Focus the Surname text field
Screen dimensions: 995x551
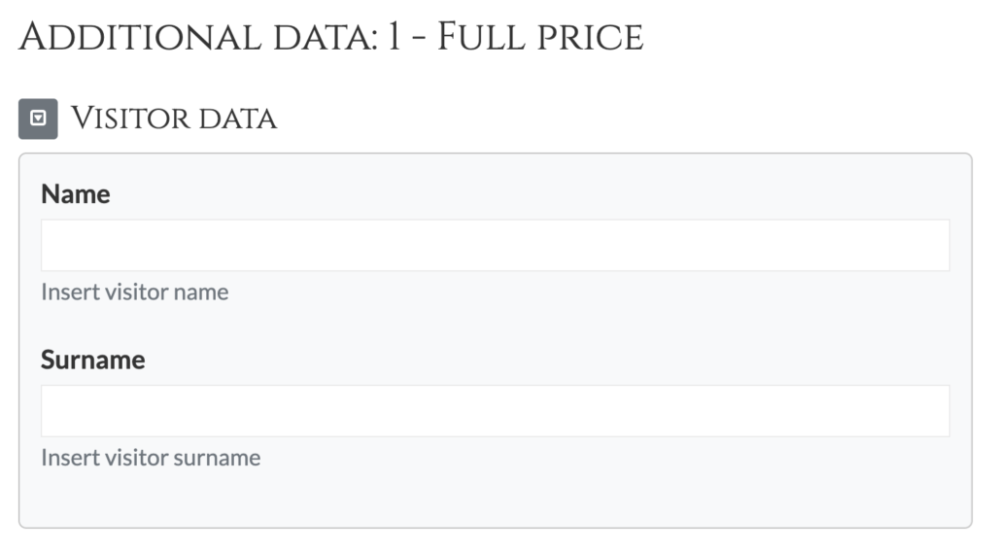(495, 411)
